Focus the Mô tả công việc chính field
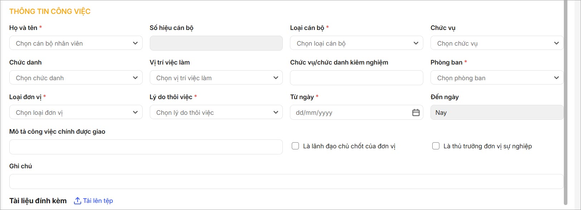Image resolution: width=581 pixels, height=210 pixels. coord(146,147)
